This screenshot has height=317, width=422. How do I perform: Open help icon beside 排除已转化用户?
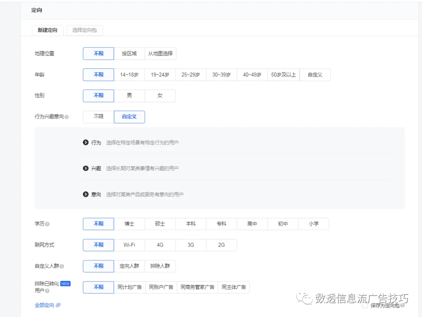pyautogui.click(x=47, y=291)
